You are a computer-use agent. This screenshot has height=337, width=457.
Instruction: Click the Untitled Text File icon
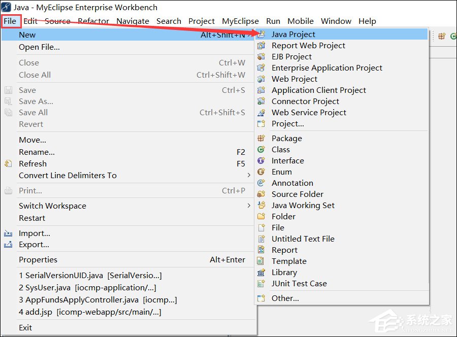[262, 239]
